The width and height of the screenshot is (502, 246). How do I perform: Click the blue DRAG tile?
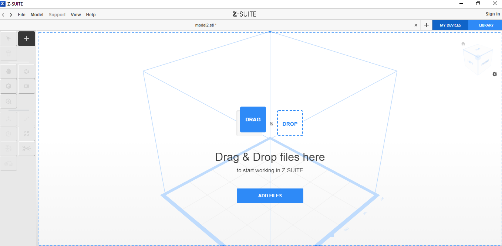(x=253, y=119)
